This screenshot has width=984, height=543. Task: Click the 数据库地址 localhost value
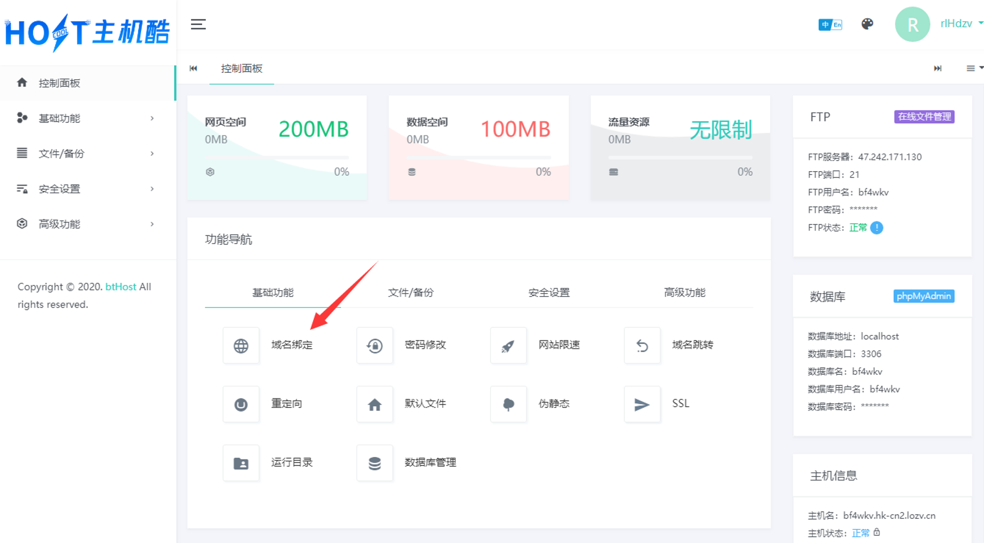coord(880,336)
